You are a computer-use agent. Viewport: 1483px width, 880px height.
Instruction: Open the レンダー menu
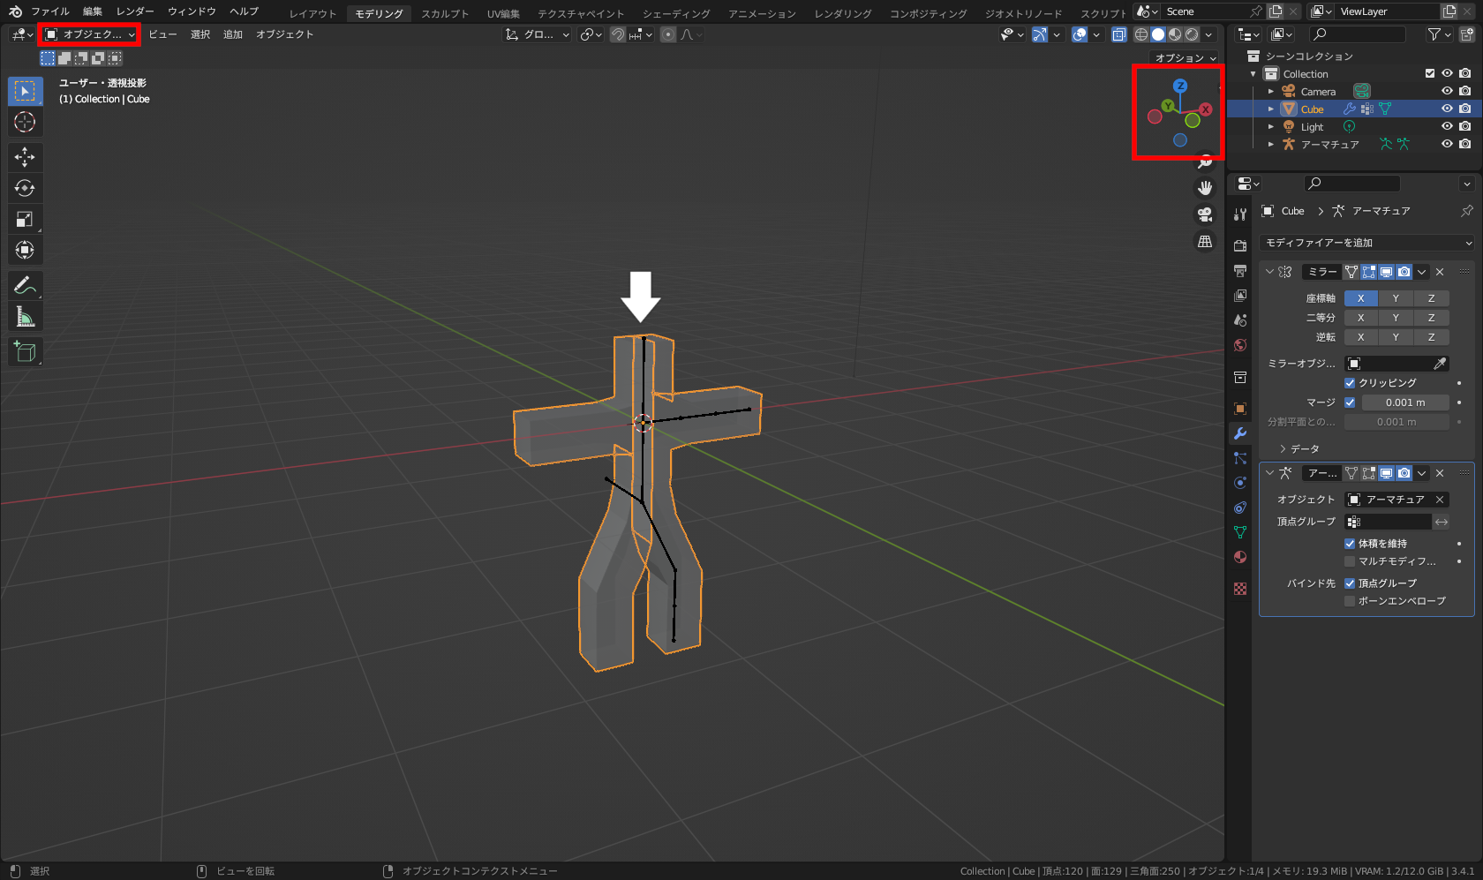click(x=135, y=11)
